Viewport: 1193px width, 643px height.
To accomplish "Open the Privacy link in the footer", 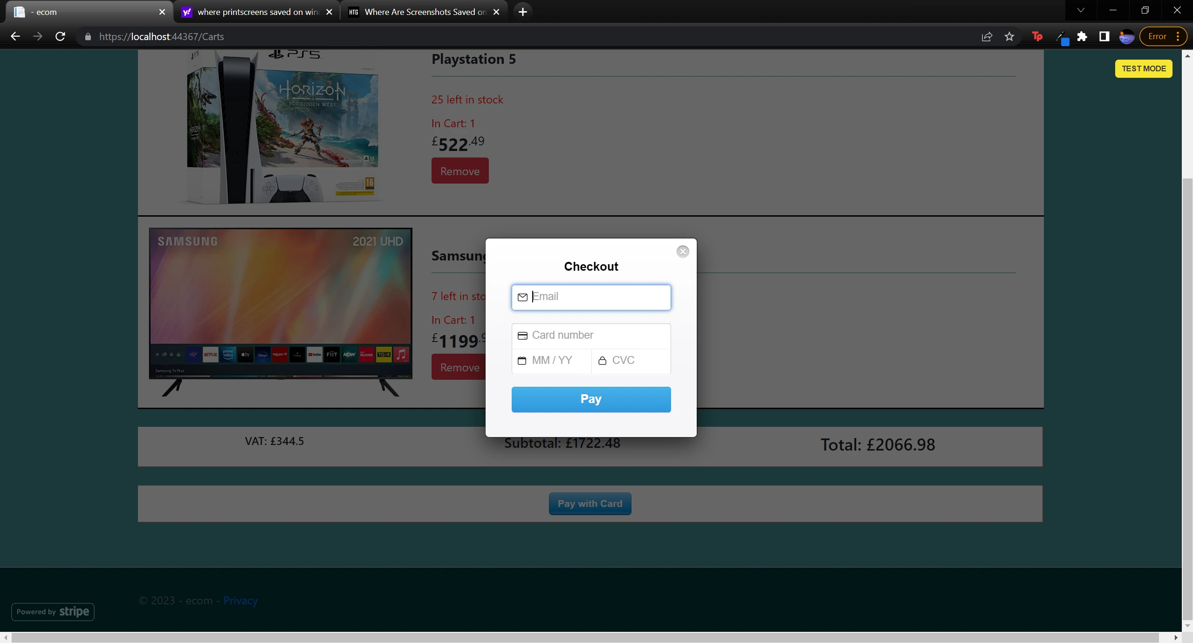I will pyautogui.click(x=240, y=601).
